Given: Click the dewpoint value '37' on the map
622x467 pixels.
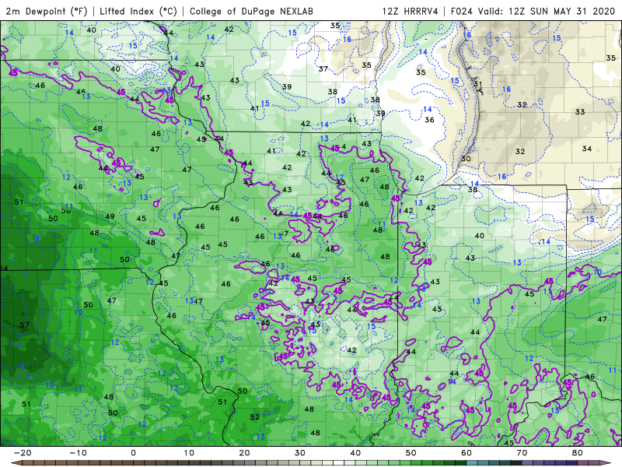Looking at the screenshot, I should point(323,68).
